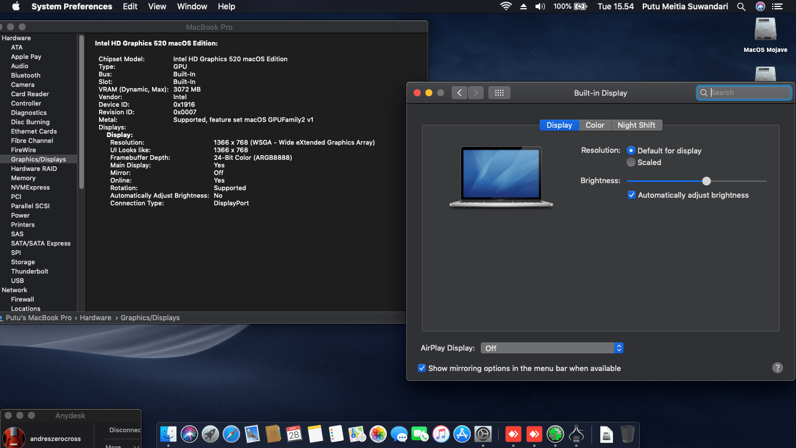The image size is (796, 448).
Task: Disable show mirroring options in menu bar
Action: tap(422, 368)
